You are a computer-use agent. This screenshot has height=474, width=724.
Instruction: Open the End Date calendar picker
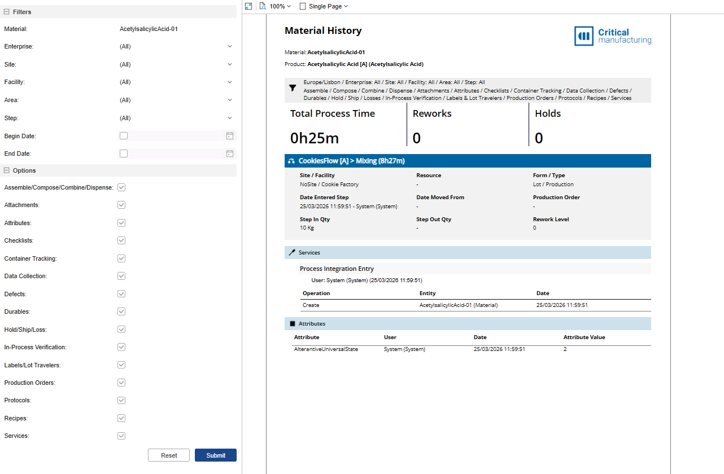click(230, 153)
